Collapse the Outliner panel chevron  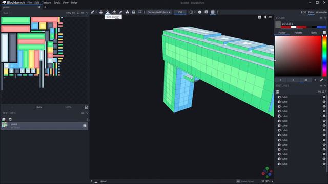[x=325, y=86]
